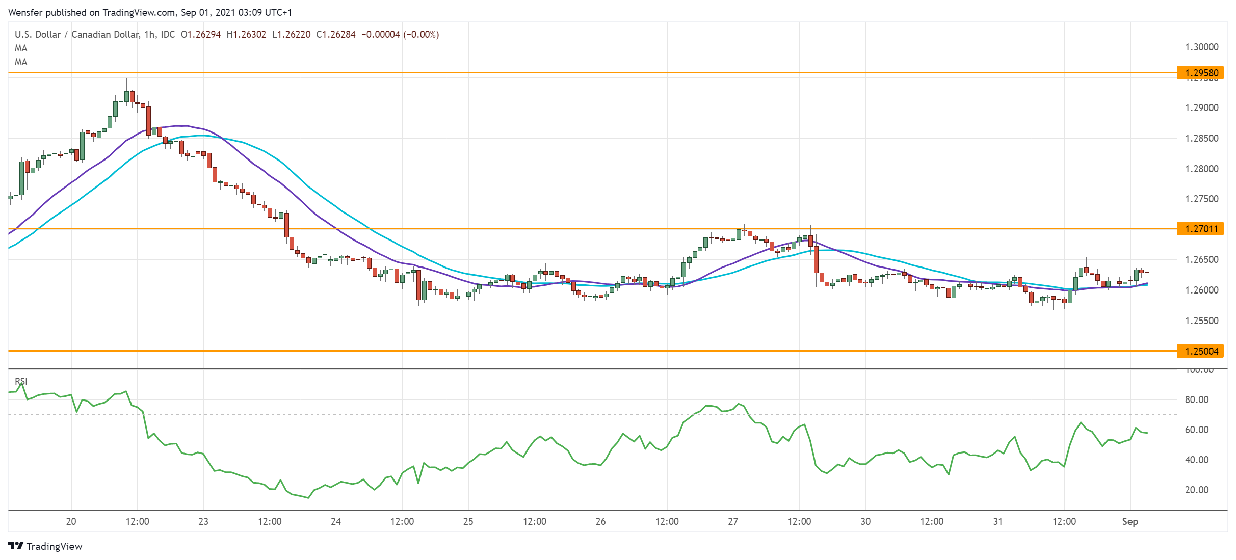
Task: Click the IDC data source label
Action: (x=168, y=34)
